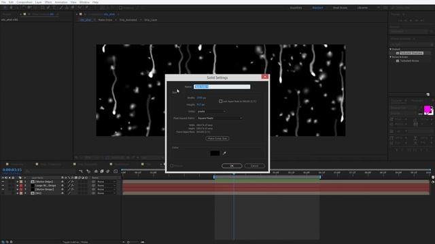Toggle Hide Shy Layers timeline icon

pyautogui.click(x=96, y=171)
